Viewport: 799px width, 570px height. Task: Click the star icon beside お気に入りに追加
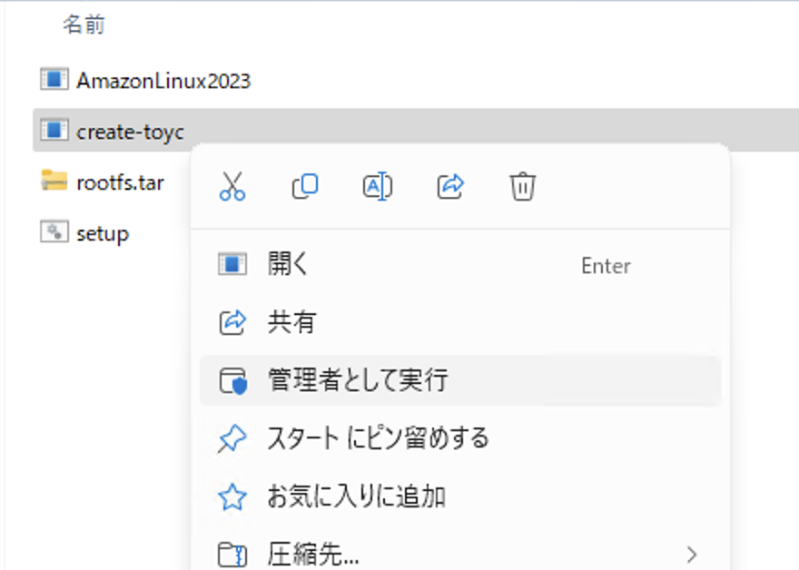click(233, 496)
